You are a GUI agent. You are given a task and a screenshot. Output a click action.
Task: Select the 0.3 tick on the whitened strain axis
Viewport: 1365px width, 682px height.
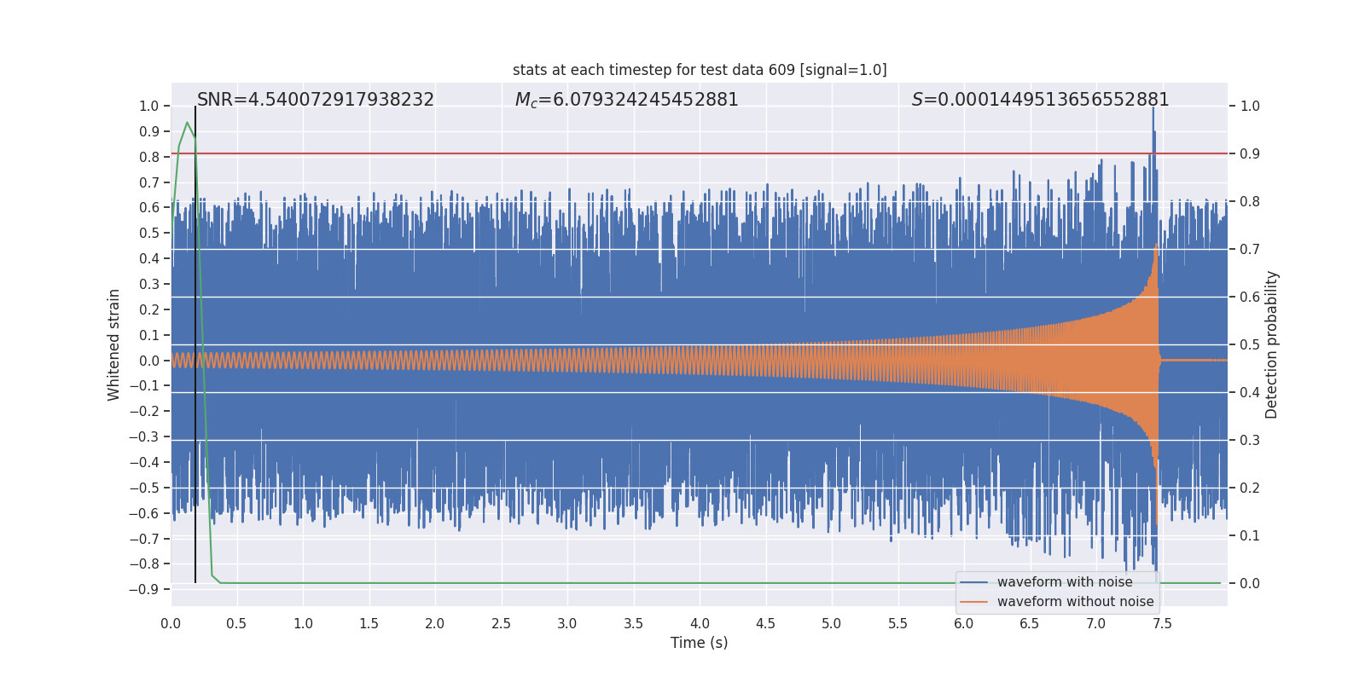click(149, 285)
